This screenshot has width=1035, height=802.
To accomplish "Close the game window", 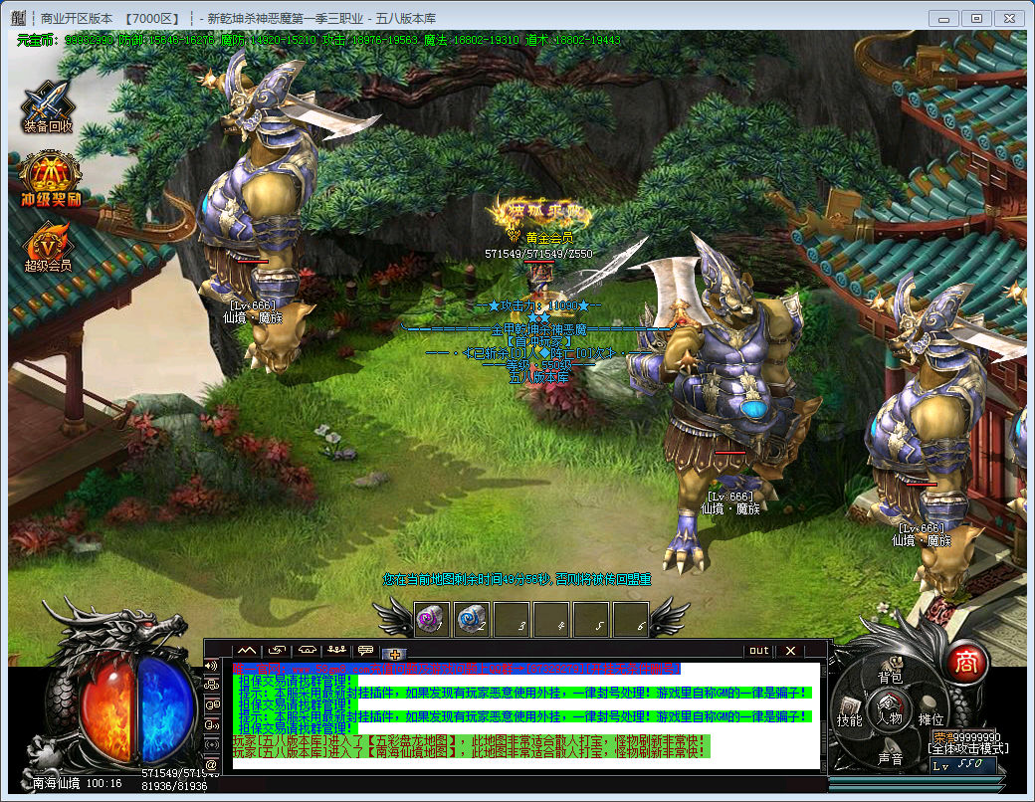I will (x=1009, y=19).
